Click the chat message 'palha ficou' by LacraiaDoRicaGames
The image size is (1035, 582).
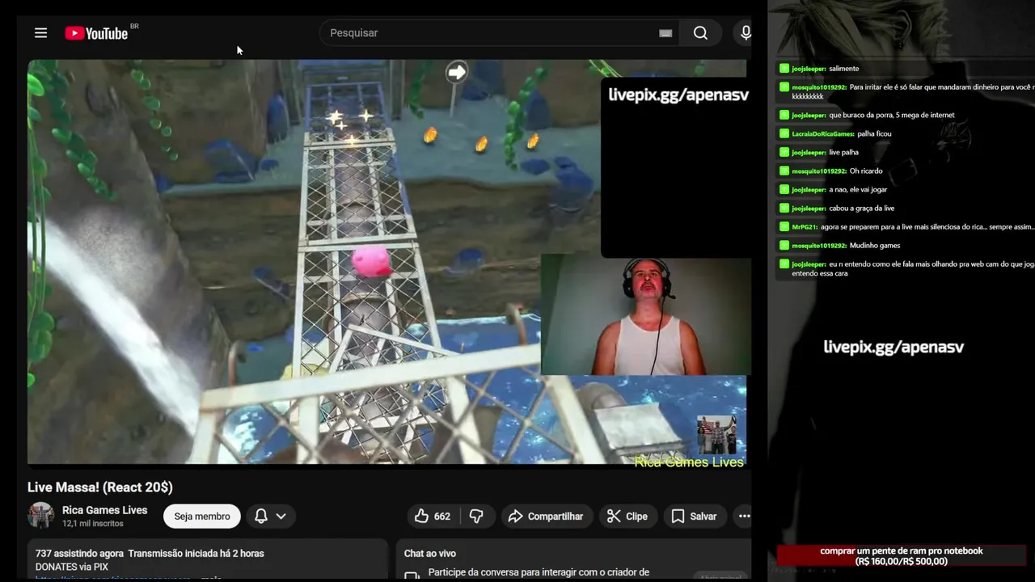click(875, 134)
